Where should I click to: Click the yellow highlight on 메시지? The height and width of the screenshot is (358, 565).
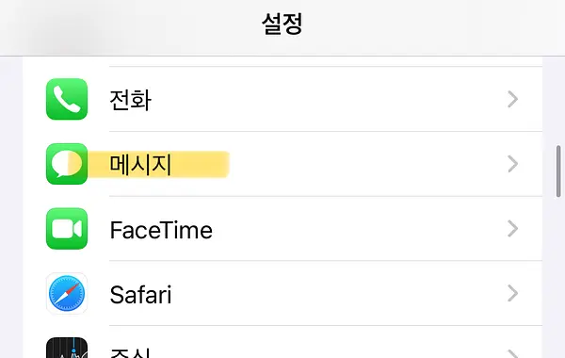click(x=158, y=165)
